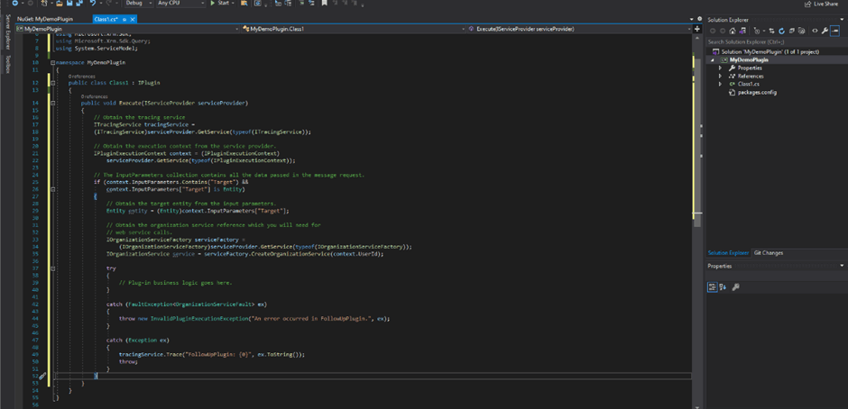Switch to the Git Changes tab

pos(769,253)
